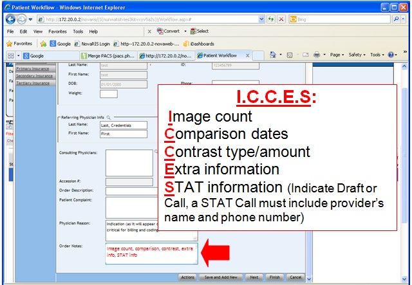This screenshot has width=412, height=285.
Task: Open the Favorites star button
Action: tap(19, 44)
